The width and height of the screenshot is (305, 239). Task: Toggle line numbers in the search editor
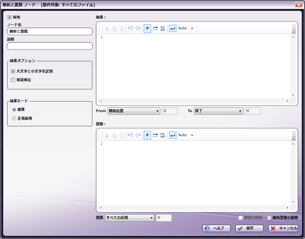point(147,28)
